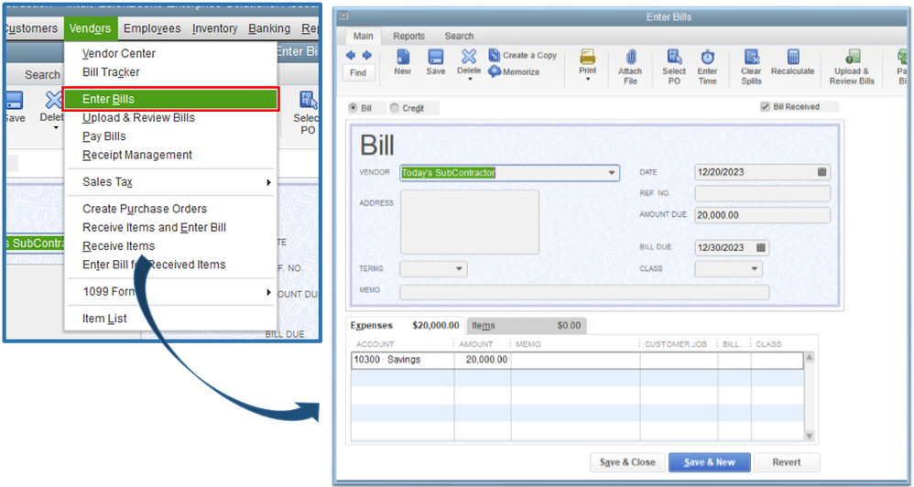Switch to the Expenses tab

404,326
